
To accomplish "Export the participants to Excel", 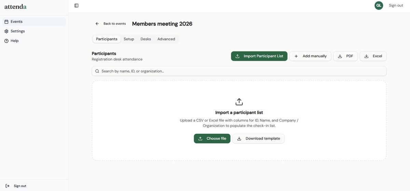I will pos(373,56).
